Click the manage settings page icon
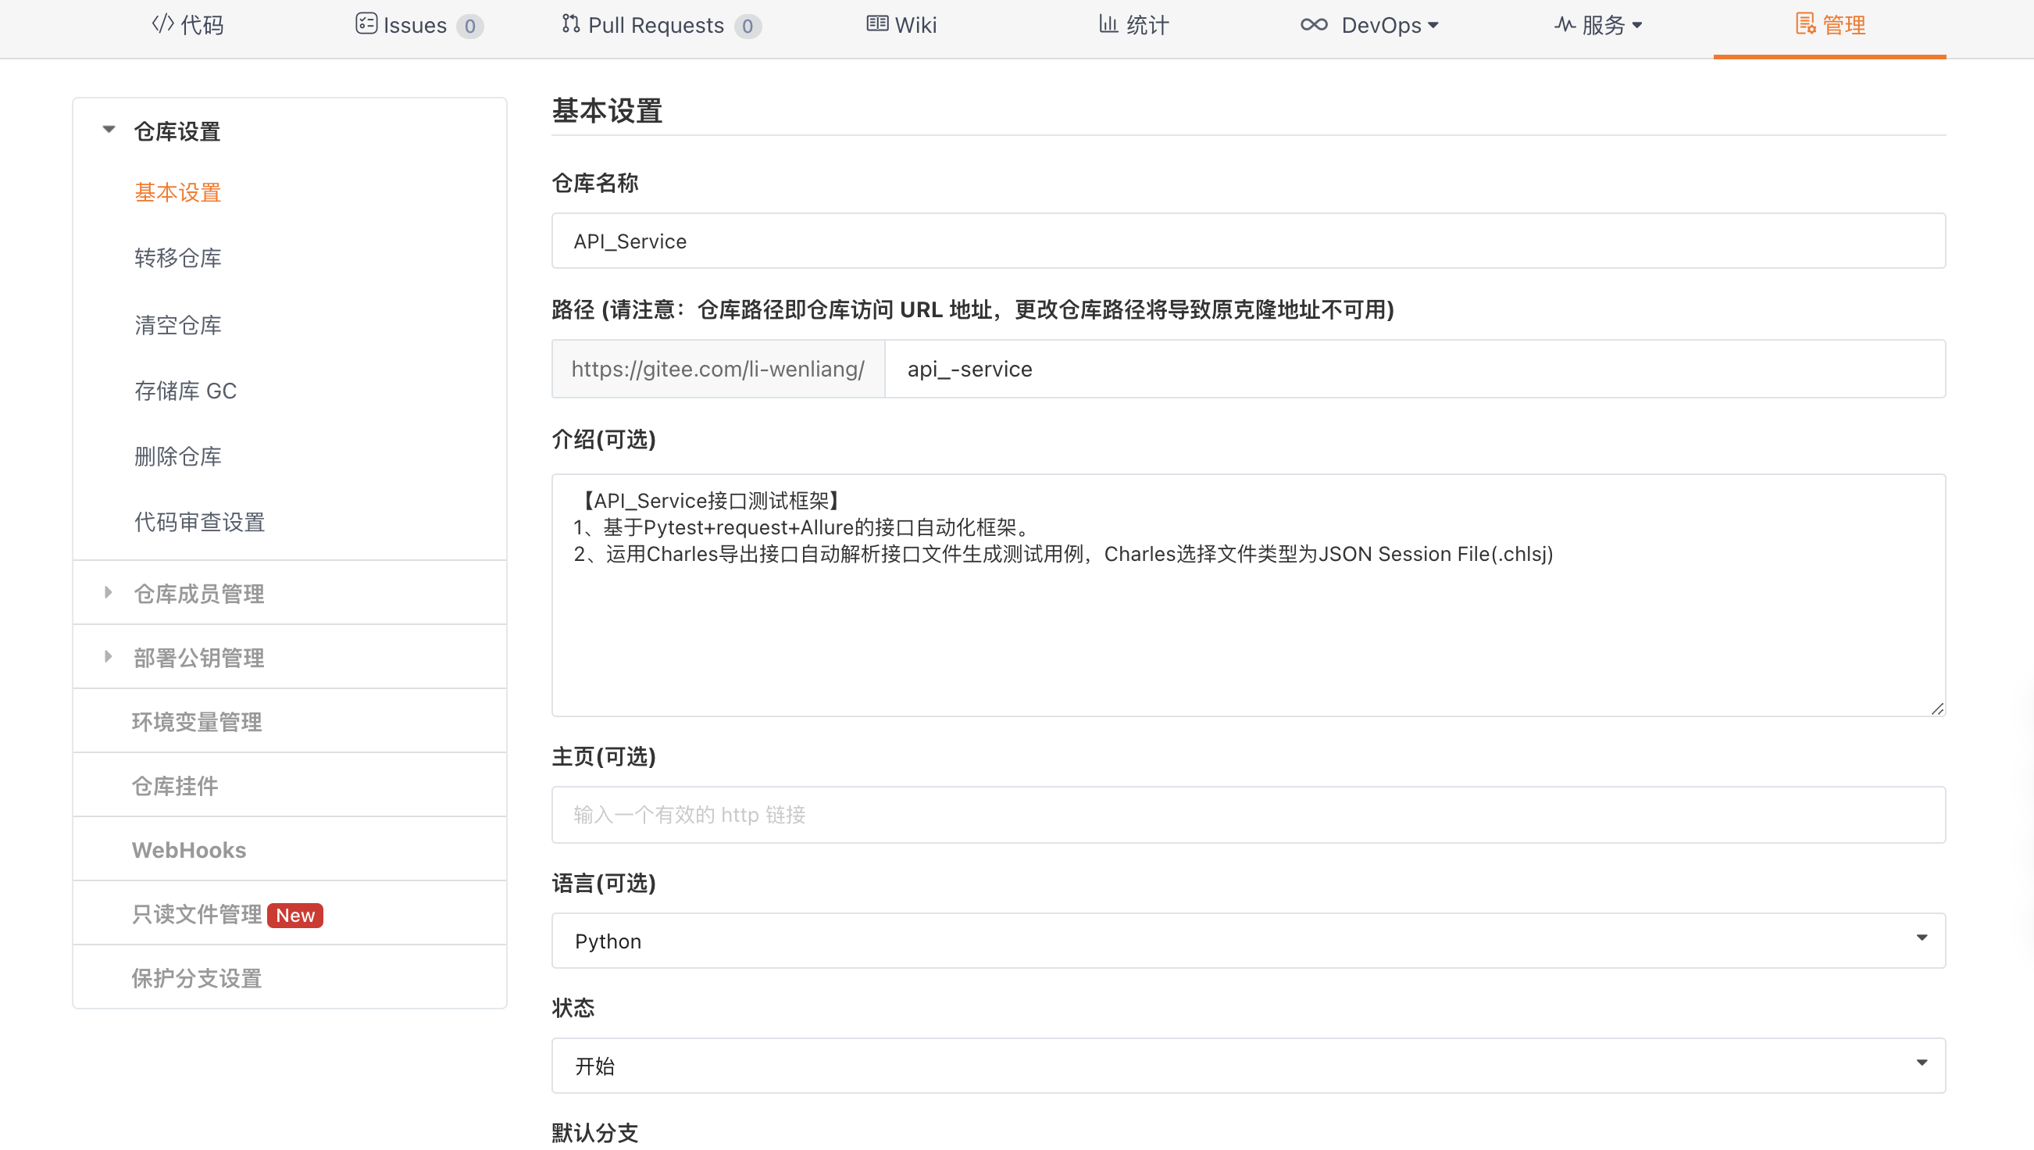The width and height of the screenshot is (2034, 1150). 1805,24
